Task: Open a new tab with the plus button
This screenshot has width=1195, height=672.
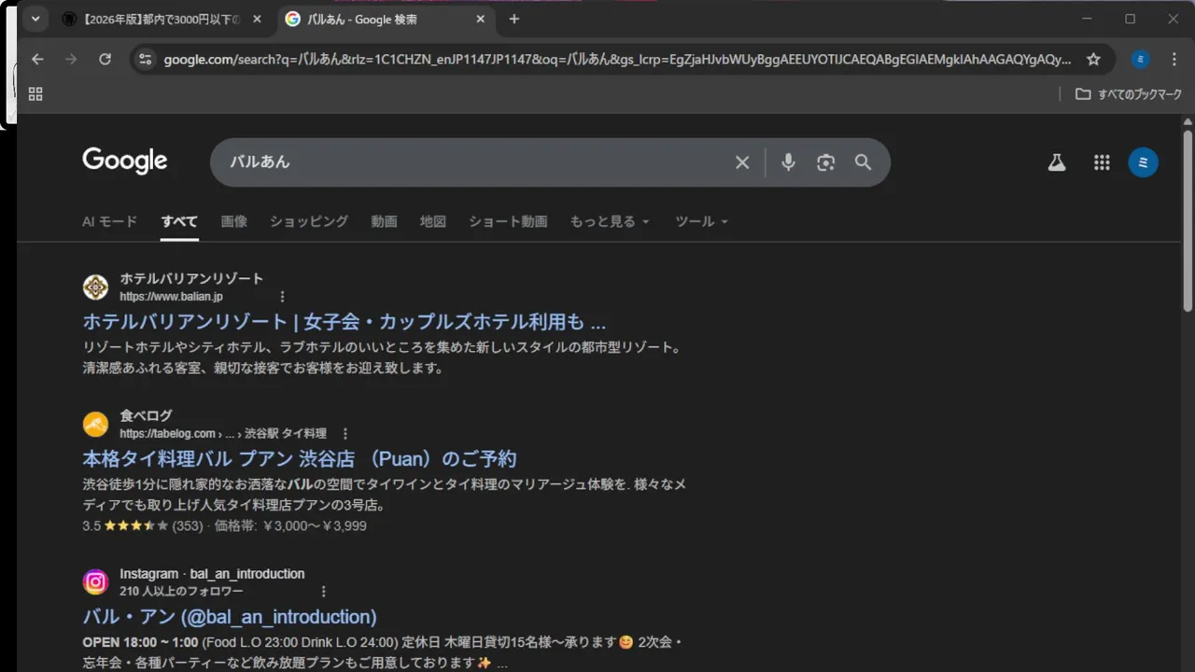Action: [513, 19]
